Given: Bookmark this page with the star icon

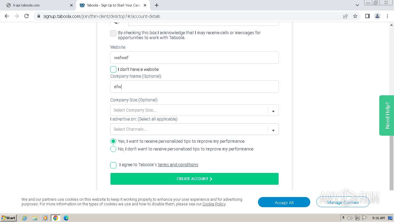Looking at the screenshot, I should coord(355,16).
